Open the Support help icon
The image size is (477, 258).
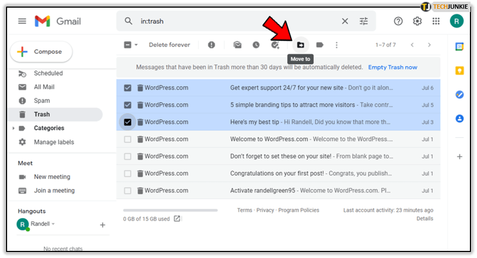pyautogui.click(x=398, y=21)
